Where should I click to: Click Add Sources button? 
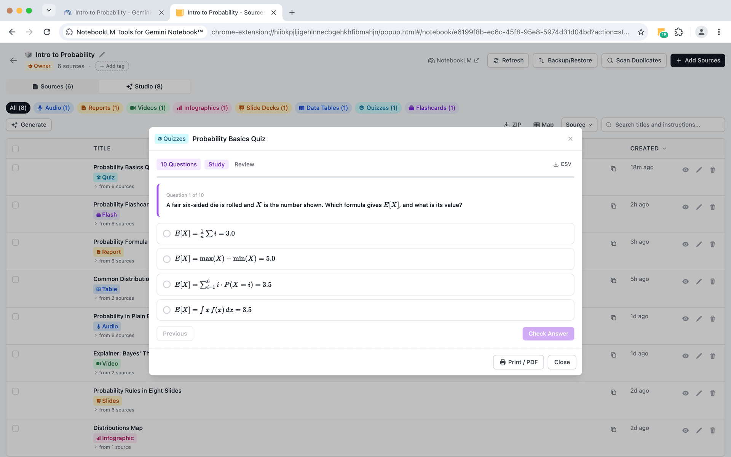[698, 61]
